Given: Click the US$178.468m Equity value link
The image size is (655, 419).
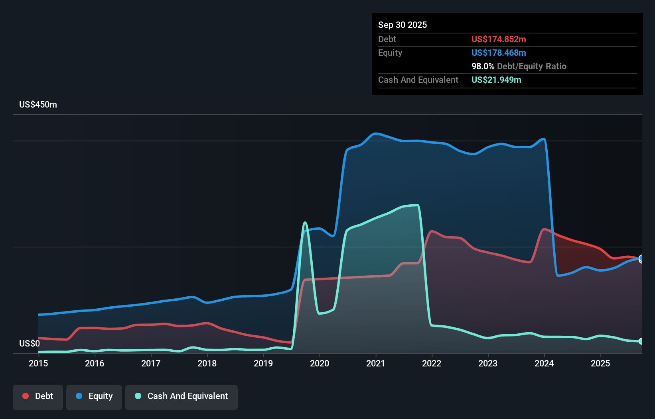Looking at the screenshot, I should pyautogui.click(x=499, y=53).
